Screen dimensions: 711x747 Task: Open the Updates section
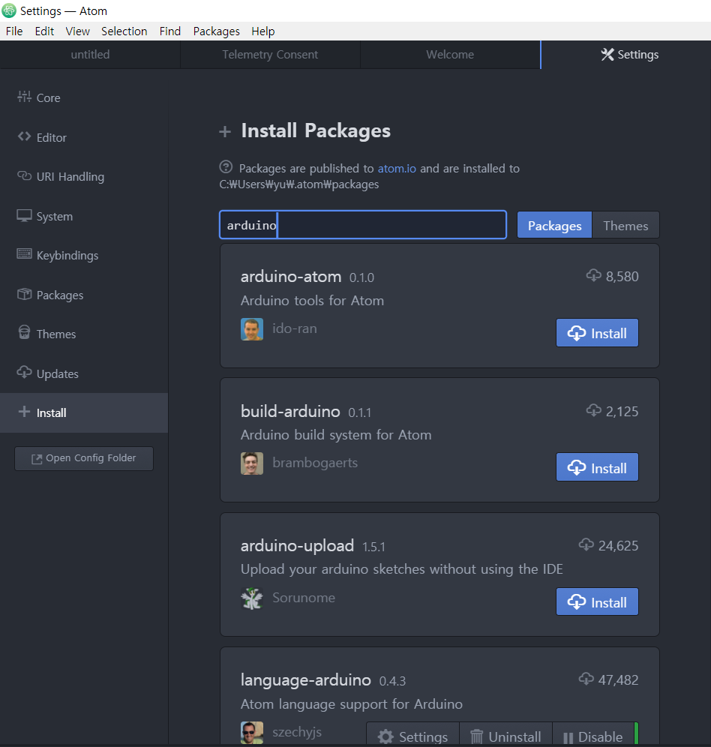(84, 373)
